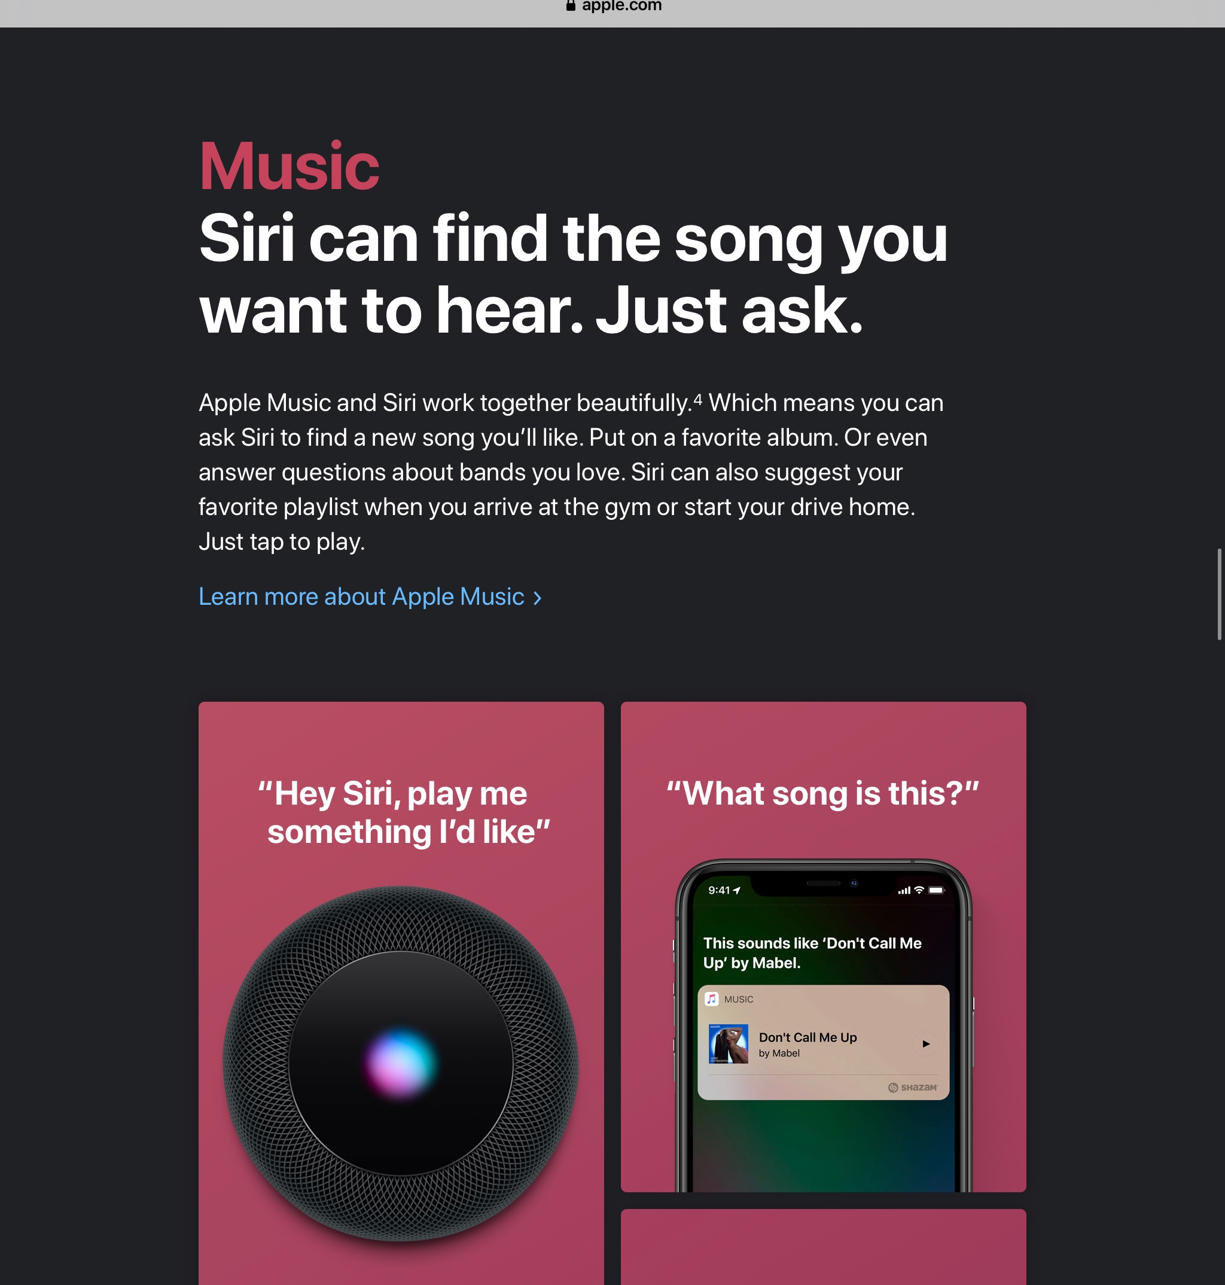The height and width of the screenshot is (1285, 1225).
Task: Click the Music app icon on iPhone
Action: tap(714, 998)
